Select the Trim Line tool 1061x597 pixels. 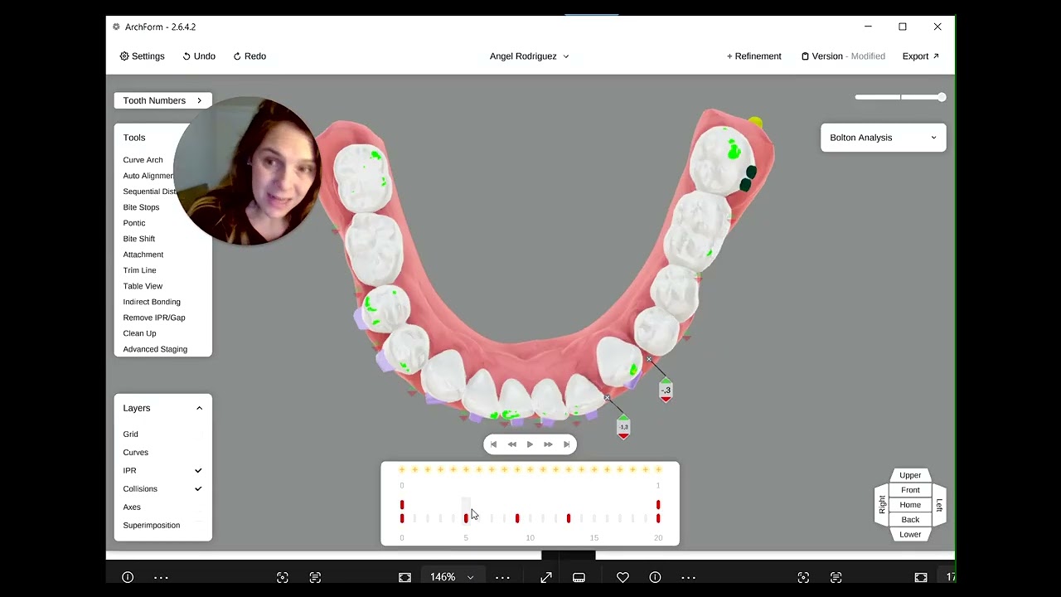click(x=139, y=270)
